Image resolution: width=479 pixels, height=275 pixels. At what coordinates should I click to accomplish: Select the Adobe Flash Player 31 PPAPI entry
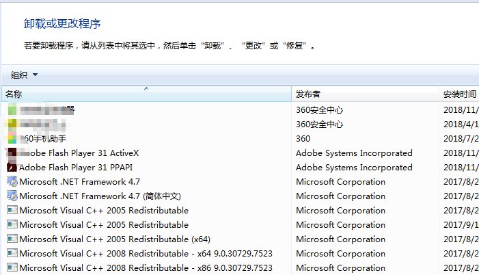click(x=76, y=168)
